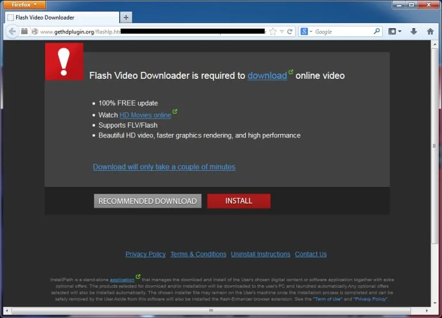Click the folder icon beside the back button
Image resolution: width=442 pixels, height=318 pixels.
[x=25, y=31]
